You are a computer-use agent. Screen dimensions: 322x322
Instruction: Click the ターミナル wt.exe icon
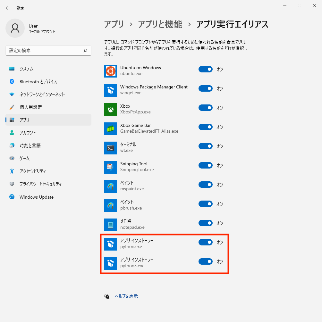coord(111,148)
